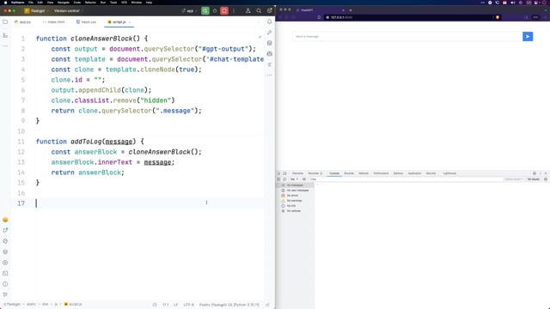Open Search Everywhere magnifier icon
This screenshot has width=550, height=309.
(x=259, y=11)
